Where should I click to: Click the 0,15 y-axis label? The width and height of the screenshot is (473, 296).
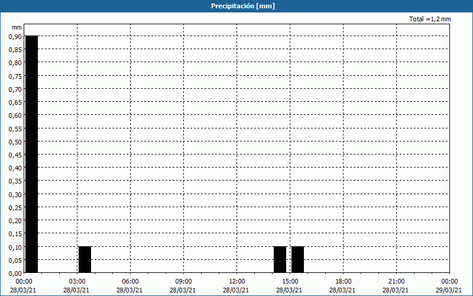[15, 234]
